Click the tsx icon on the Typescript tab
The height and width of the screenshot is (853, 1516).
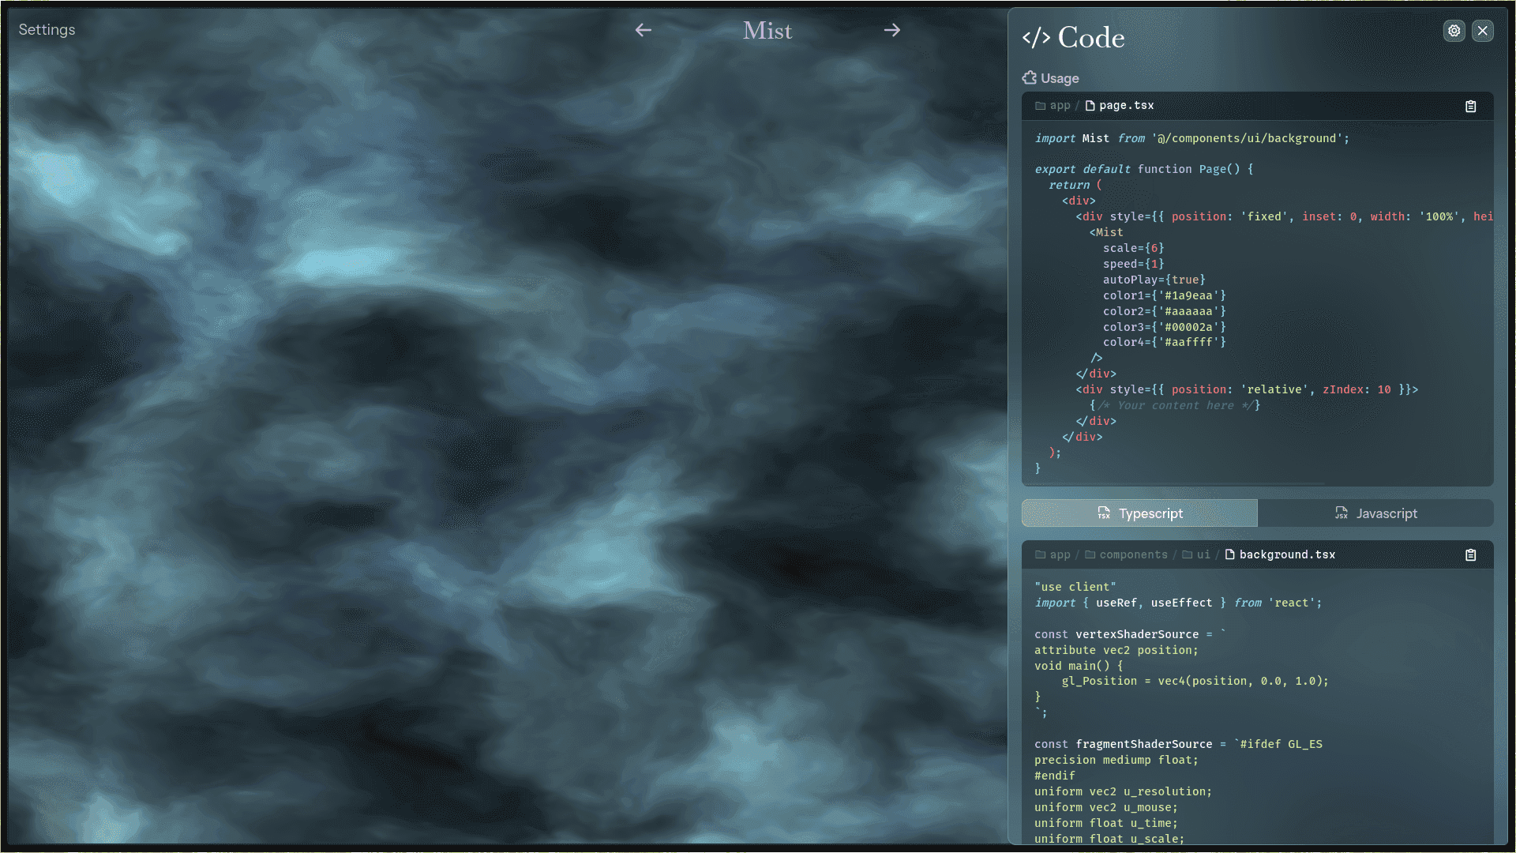[1104, 513]
